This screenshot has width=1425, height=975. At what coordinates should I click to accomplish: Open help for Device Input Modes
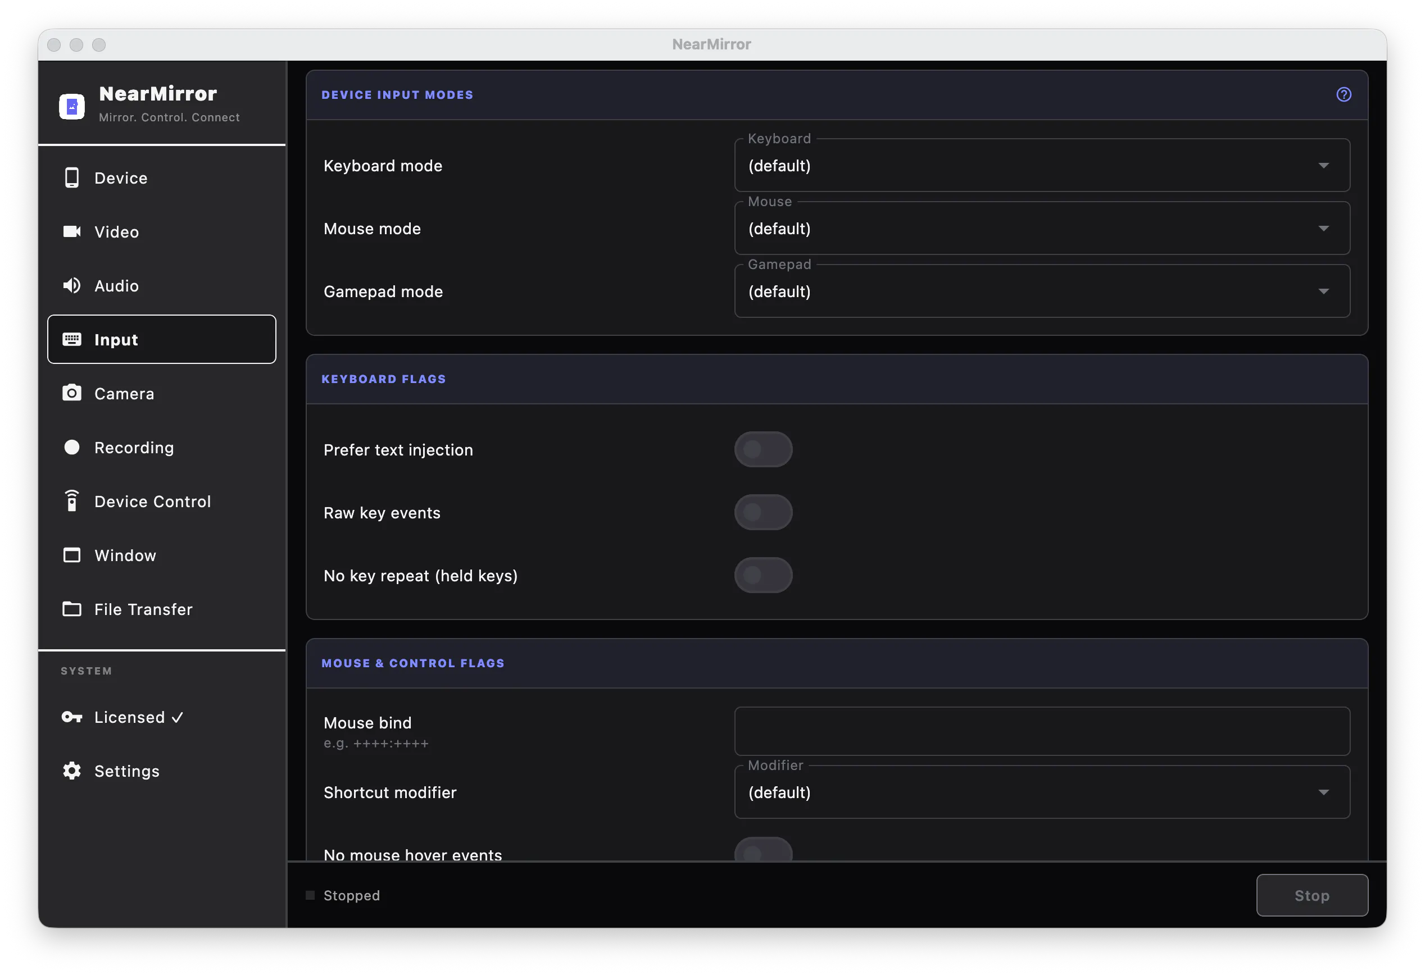(x=1344, y=94)
